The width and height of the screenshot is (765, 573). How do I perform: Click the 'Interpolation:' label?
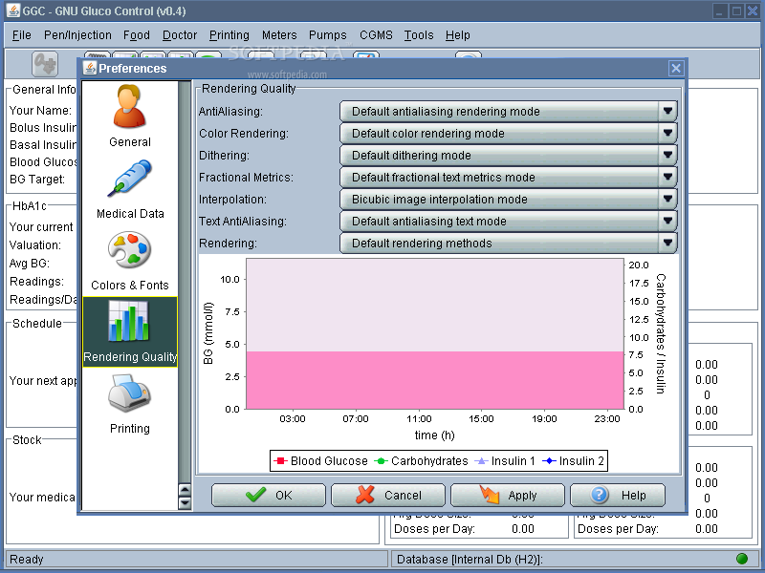click(232, 200)
